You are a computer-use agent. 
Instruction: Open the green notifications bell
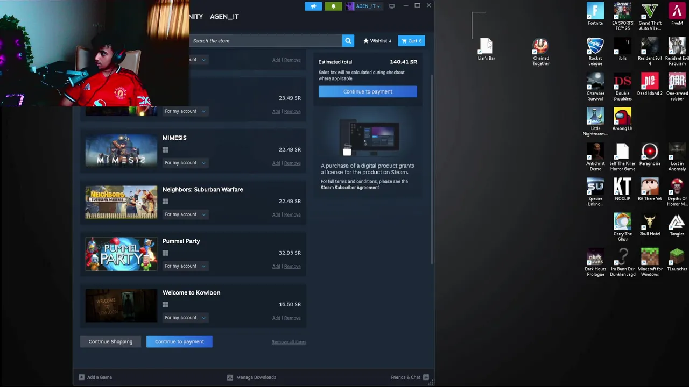tap(333, 6)
